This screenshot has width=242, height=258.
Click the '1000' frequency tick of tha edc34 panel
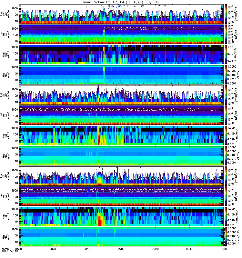(x=15, y=8)
